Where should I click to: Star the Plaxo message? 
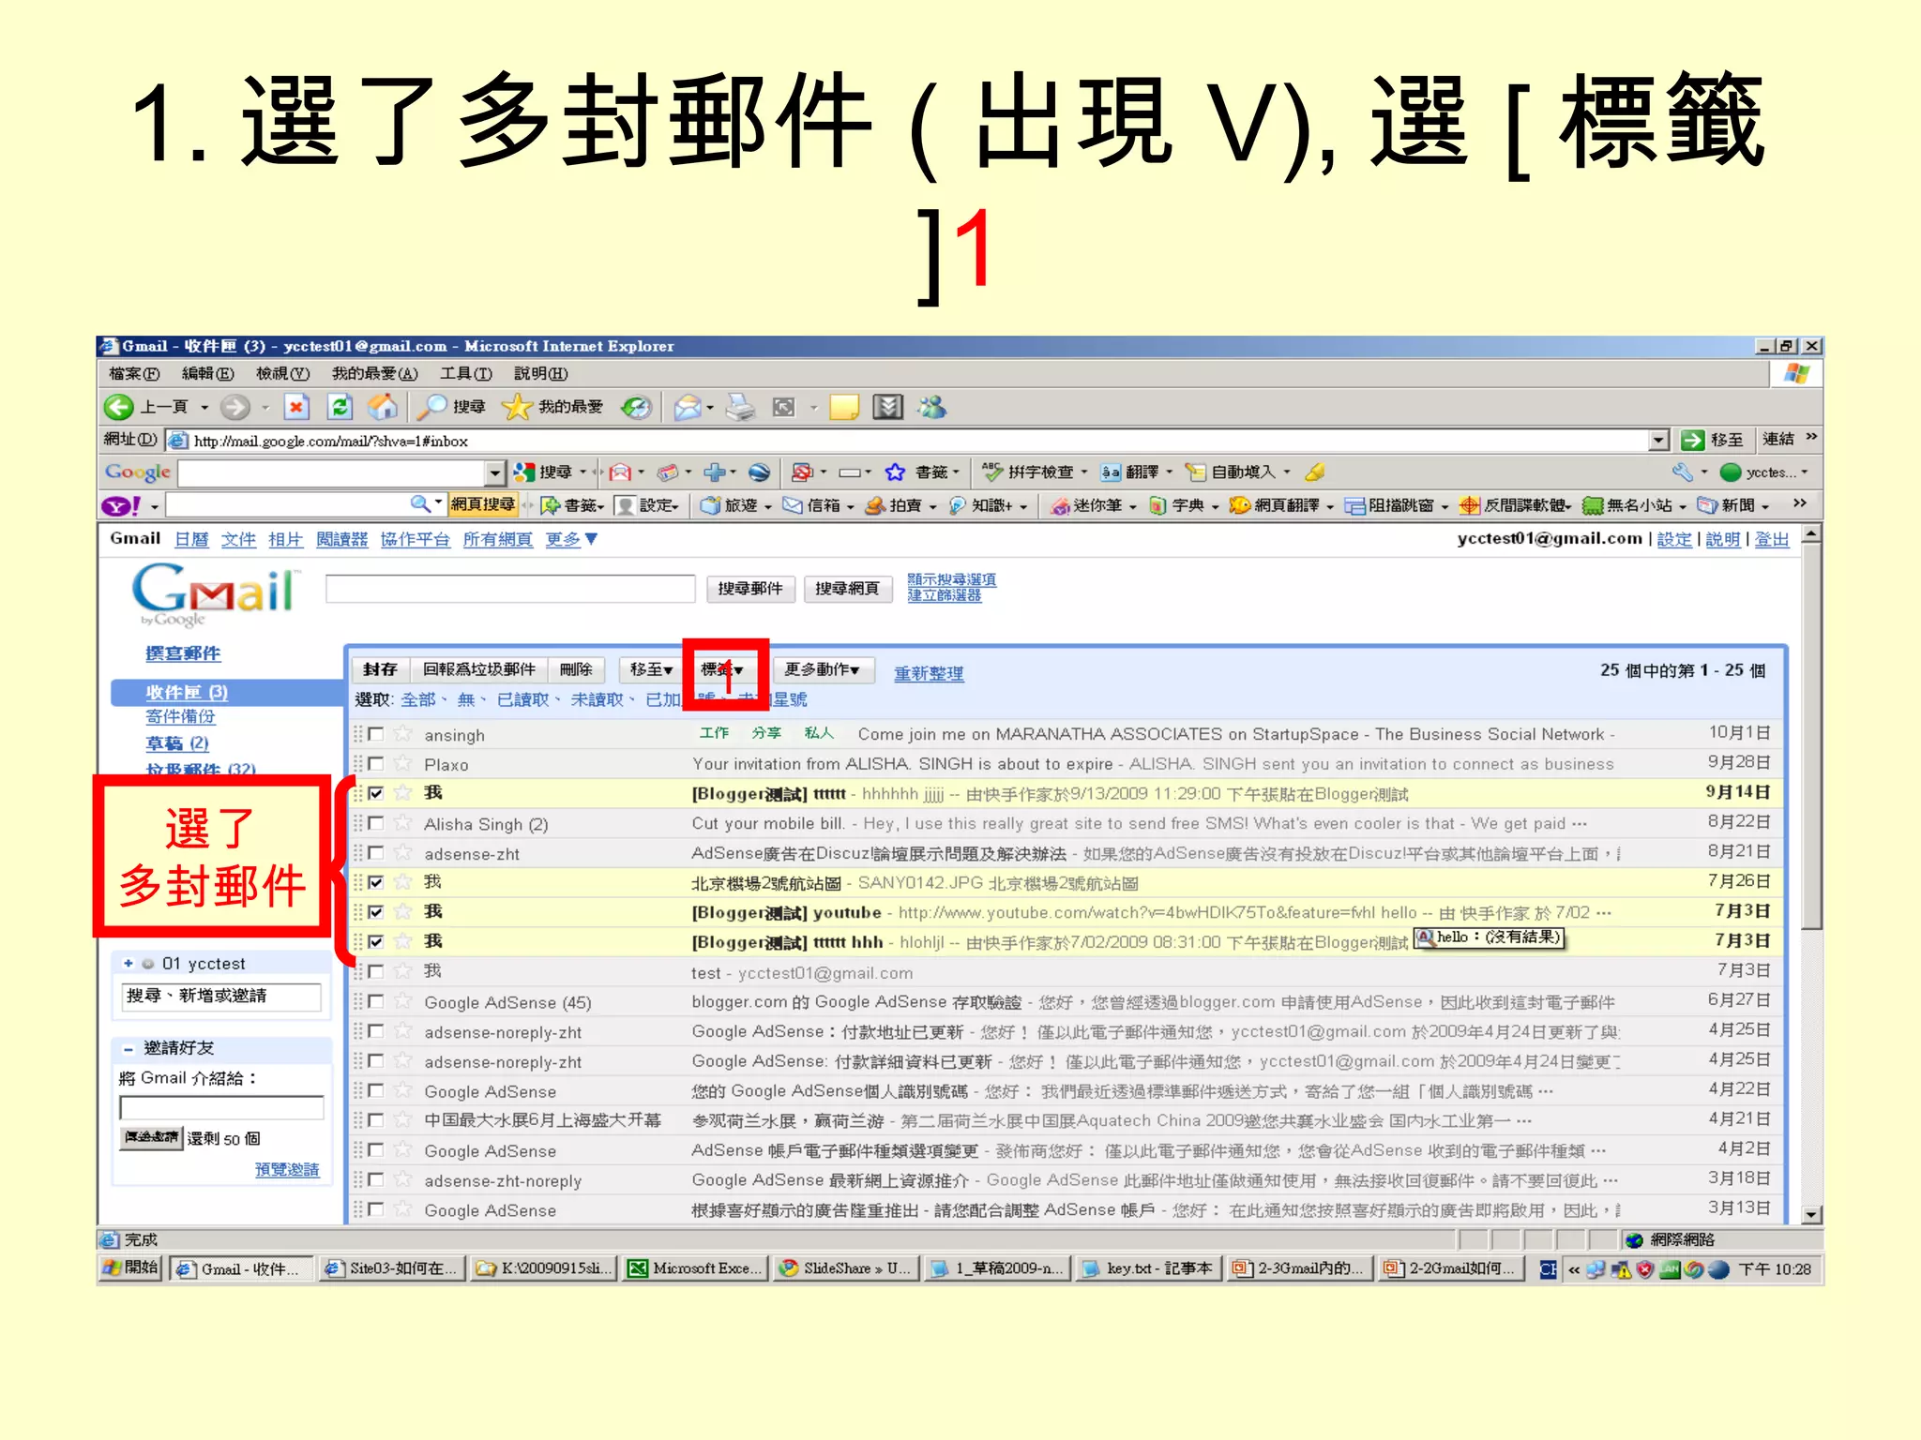point(403,763)
